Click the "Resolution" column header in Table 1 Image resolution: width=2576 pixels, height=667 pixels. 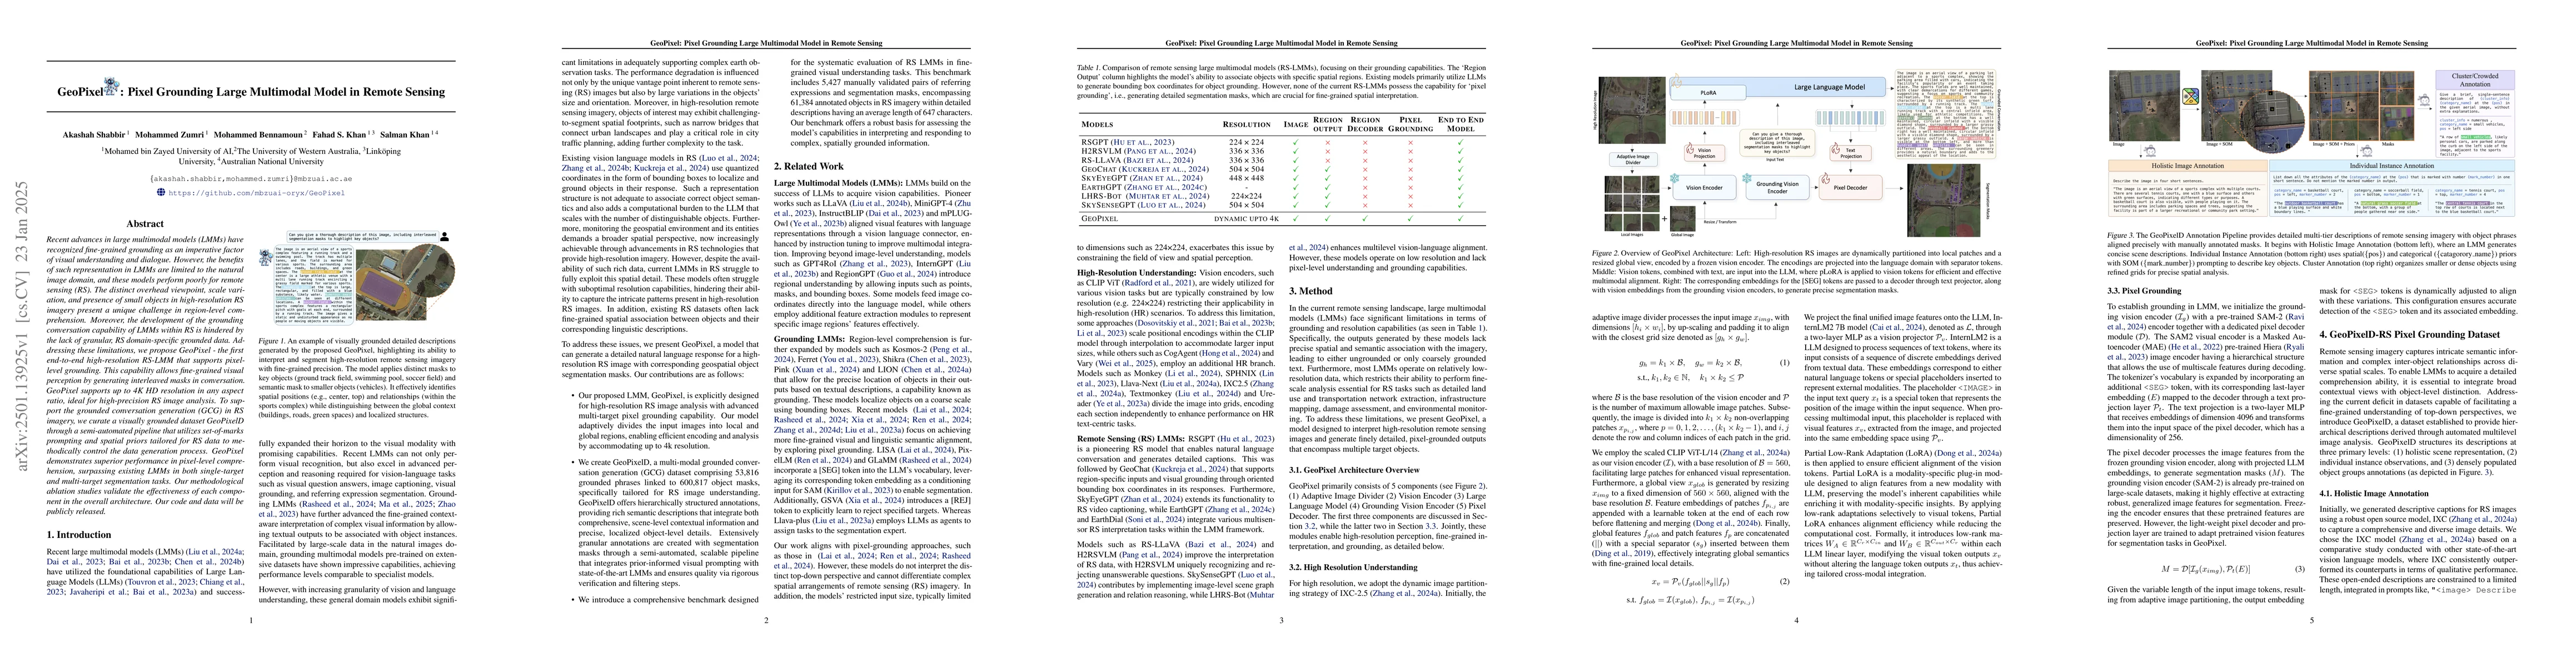point(1247,125)
